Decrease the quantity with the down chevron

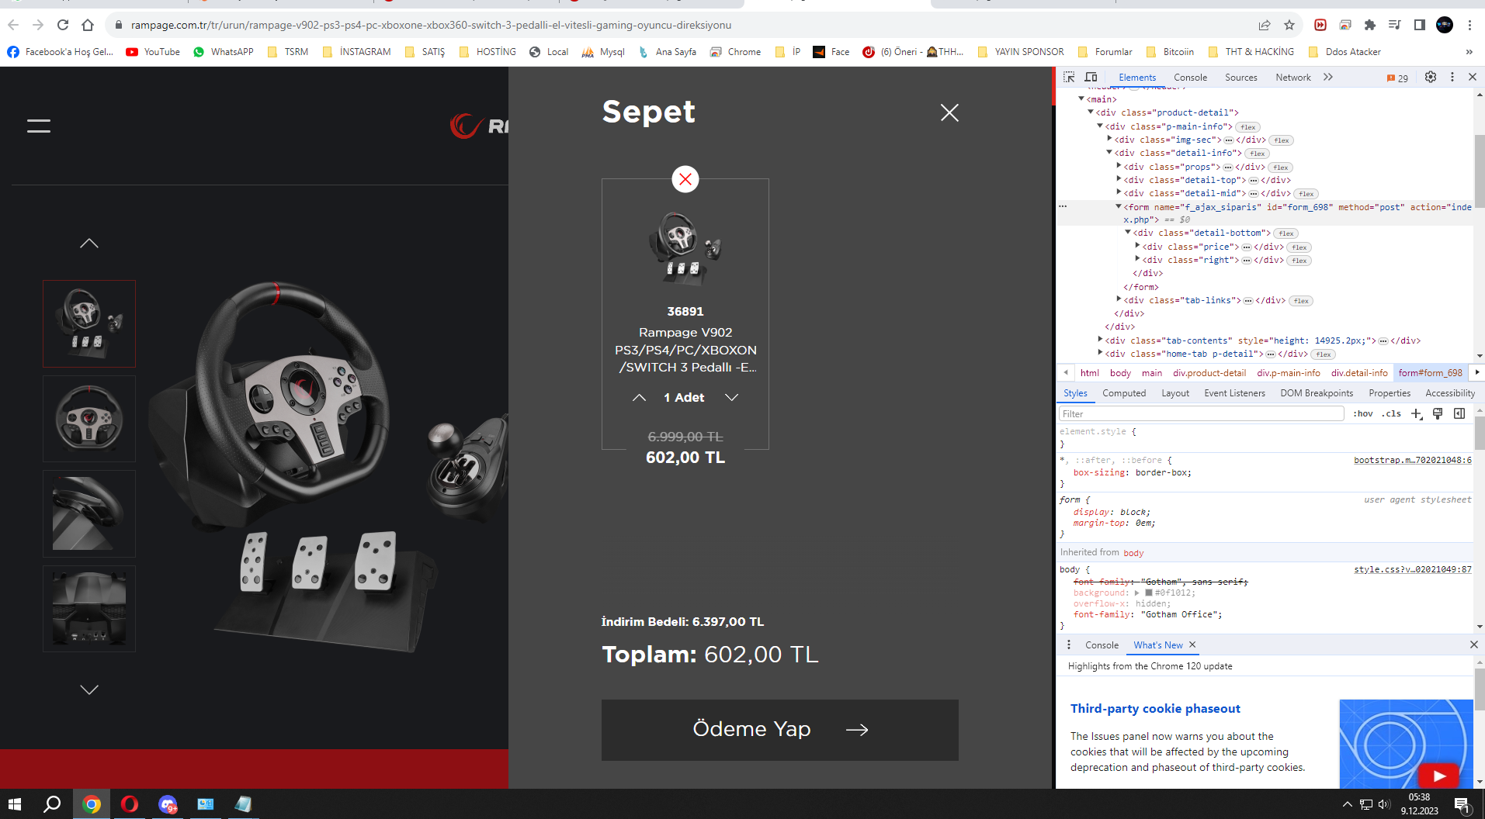(x=731, y=397)
